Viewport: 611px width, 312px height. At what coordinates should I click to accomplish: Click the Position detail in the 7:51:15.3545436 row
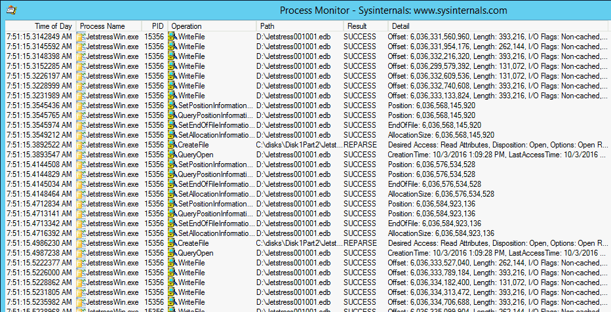tap(431, 106)
